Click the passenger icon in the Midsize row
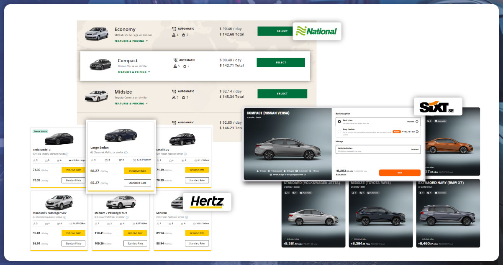This screenshot has height=265, width=503. pos(174,97)
